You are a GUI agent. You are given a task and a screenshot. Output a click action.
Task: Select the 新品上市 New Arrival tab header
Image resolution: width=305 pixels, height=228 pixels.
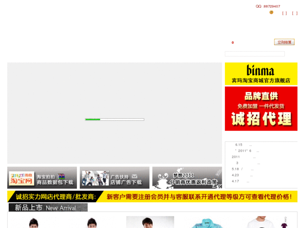(48, 208)
